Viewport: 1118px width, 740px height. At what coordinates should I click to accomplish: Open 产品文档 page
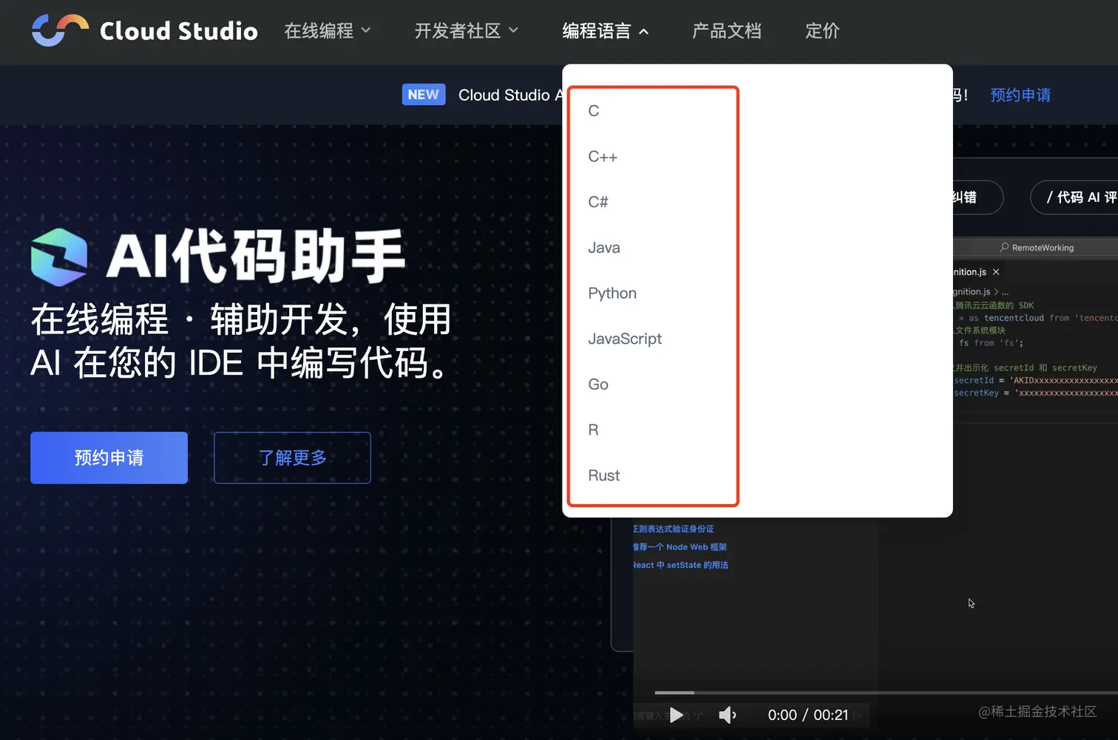tap(727, 31)
